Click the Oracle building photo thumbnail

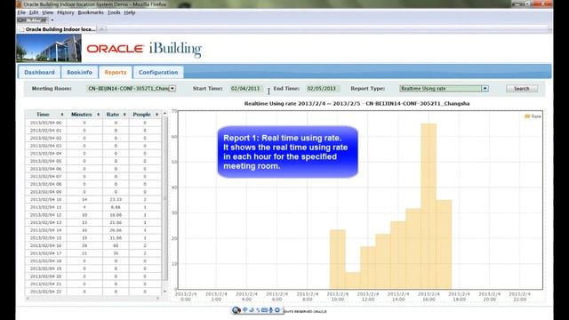click(49, 48)
